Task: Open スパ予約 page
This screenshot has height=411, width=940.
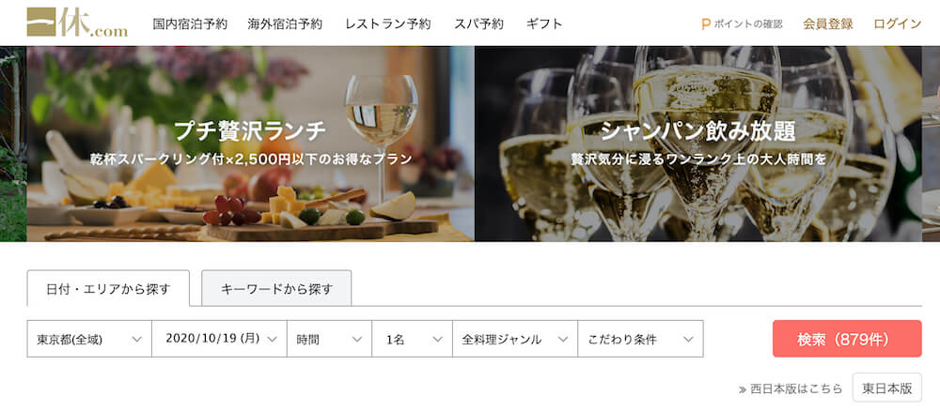Action: coord(478,24)
